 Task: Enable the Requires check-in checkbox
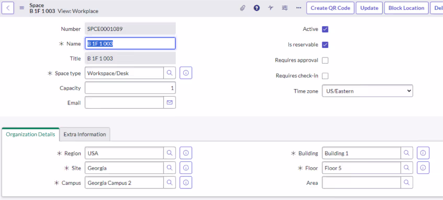pyautogui.click(x=325, y=76)
